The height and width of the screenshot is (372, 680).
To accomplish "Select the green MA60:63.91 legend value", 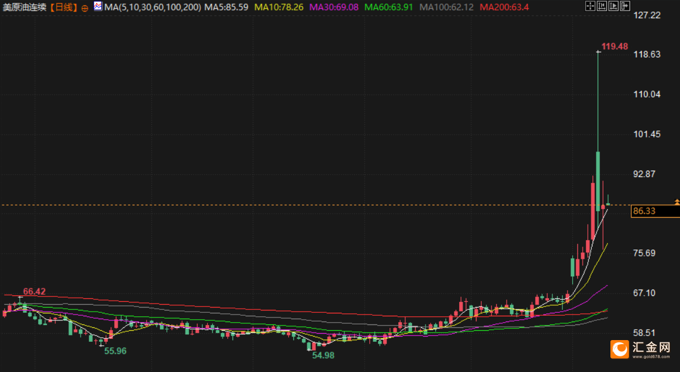I will (388, 8).
